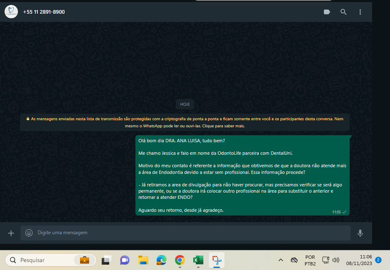Click the label tag icon in chat header
390x270 pixels.
327,12
